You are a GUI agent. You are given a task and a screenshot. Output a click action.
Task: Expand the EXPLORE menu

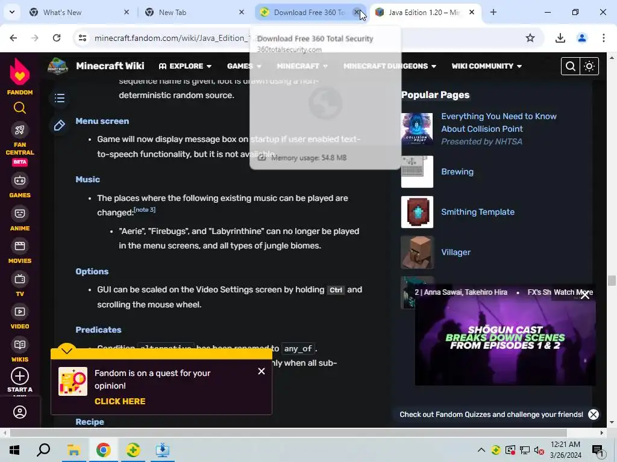(x=185, y=66)
